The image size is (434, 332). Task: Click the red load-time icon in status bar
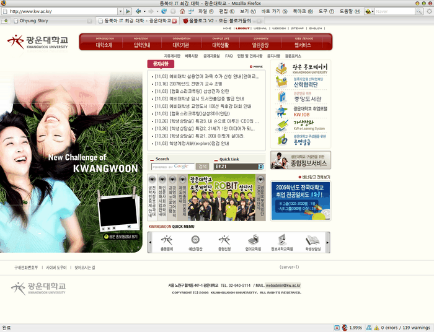pyautogui.click(x=345, y=328)
